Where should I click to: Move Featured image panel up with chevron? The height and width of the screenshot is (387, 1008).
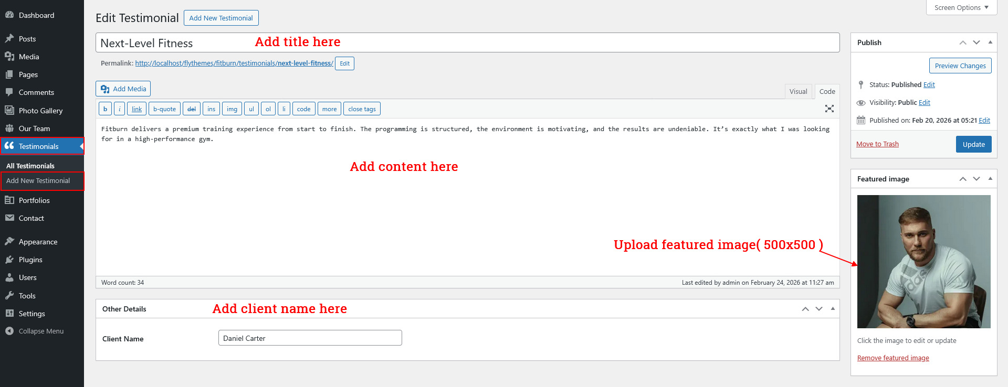click(963, 179)
